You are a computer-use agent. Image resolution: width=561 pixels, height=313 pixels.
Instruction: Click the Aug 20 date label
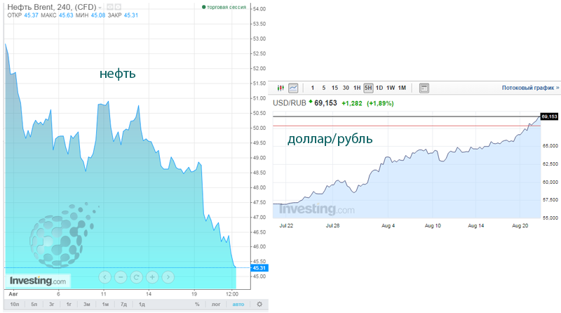(520, 225)
